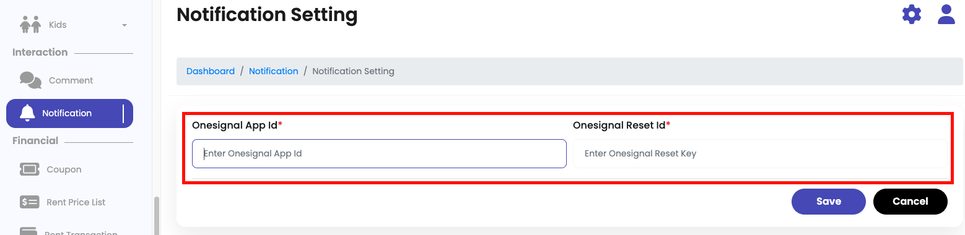Click the partially visible Rent Transaction icon
The image size is (965, 235).
(x=30, y=231)
